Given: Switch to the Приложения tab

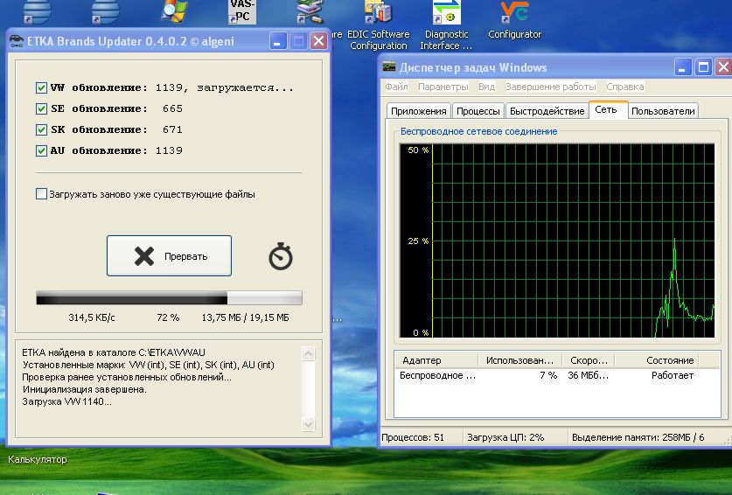Looking at the screenshot, I should coord(419,111).
